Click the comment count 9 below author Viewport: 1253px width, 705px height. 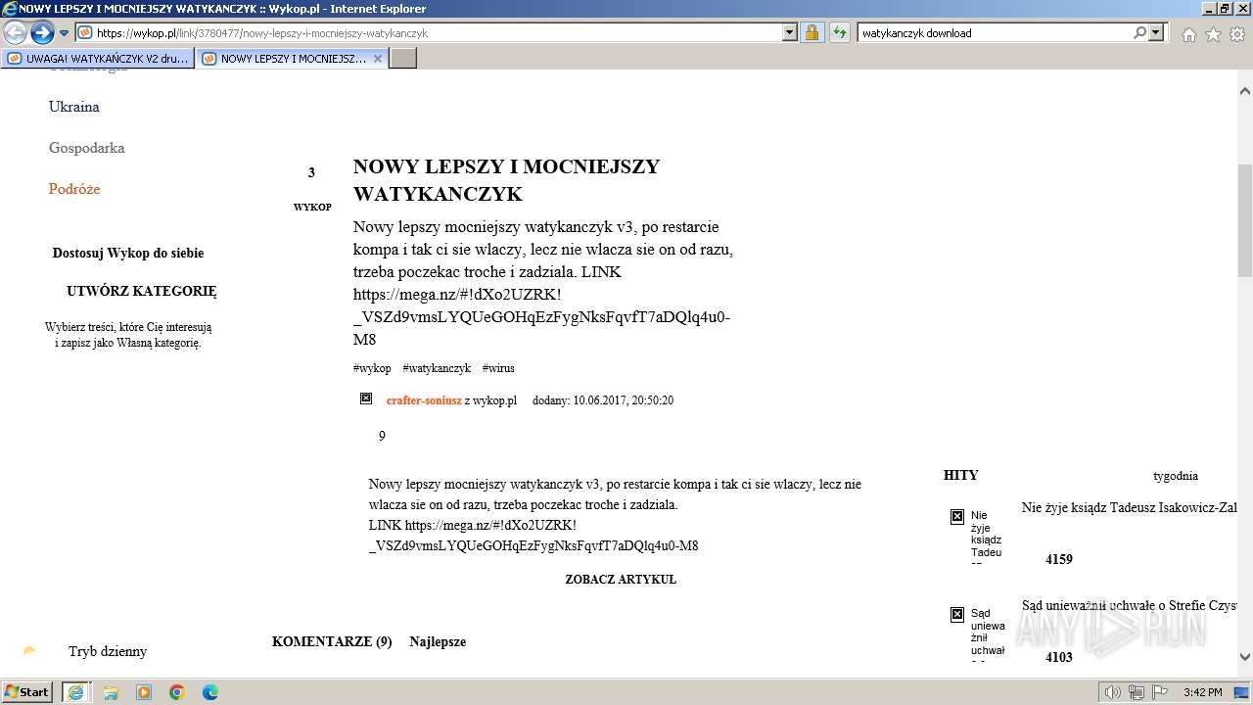[x=382, y=436]
